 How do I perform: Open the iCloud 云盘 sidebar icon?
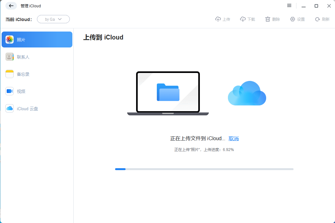[x=9, y=108]
